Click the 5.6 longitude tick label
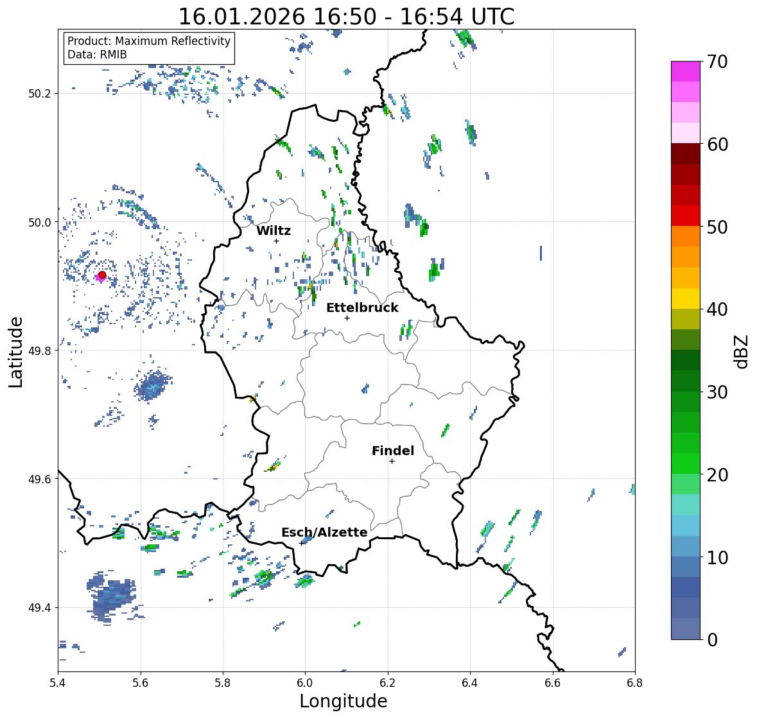This screenshot has width=757, height=717. [x=141, y=683]
